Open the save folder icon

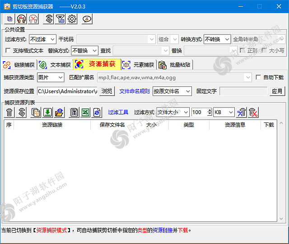pyautogui.click(x=59, y=112)
